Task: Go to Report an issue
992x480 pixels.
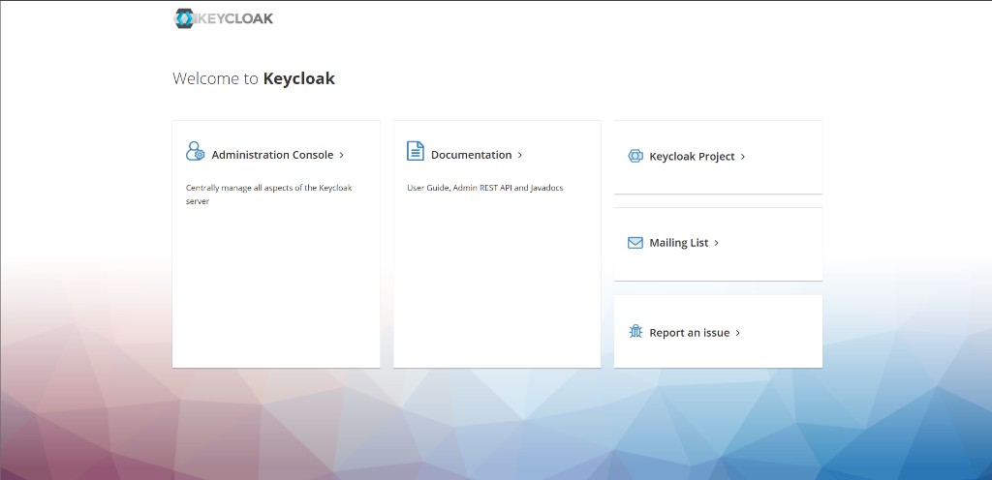Action: (x=690, y=333)
